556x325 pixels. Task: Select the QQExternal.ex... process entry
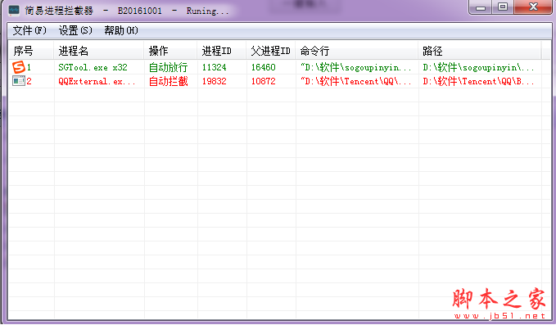click(x=97, y=81)
